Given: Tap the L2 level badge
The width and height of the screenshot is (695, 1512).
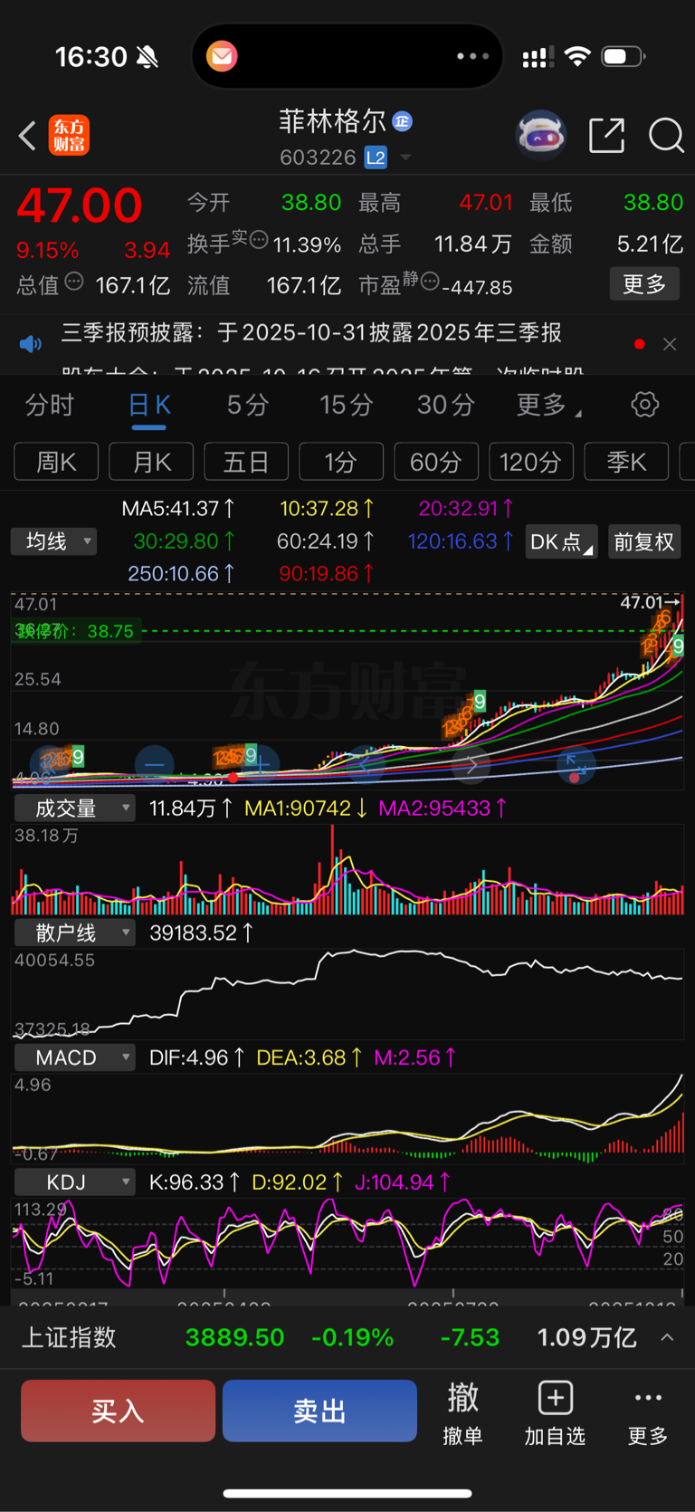Looking at the screenshot, I should [x=376, y=158].
